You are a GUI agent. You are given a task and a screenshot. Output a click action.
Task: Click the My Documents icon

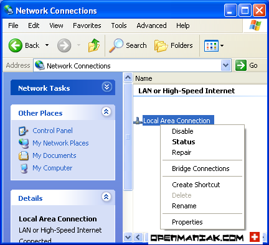click(x=24, y=155)
